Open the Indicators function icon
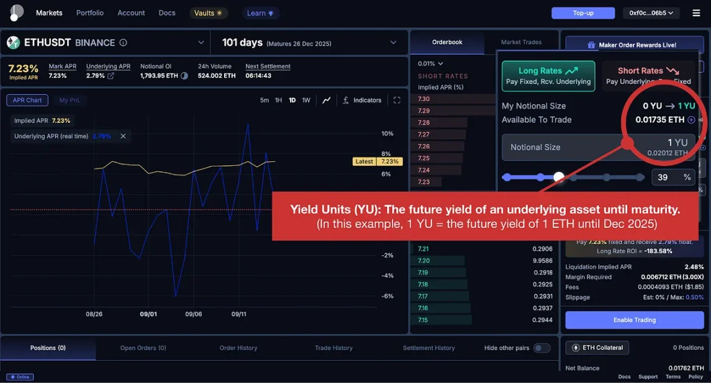 click(x=345, y=100)
